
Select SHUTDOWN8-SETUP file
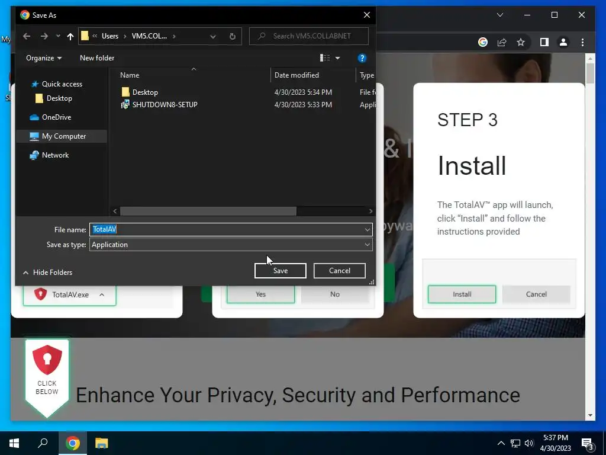point(165,104)
